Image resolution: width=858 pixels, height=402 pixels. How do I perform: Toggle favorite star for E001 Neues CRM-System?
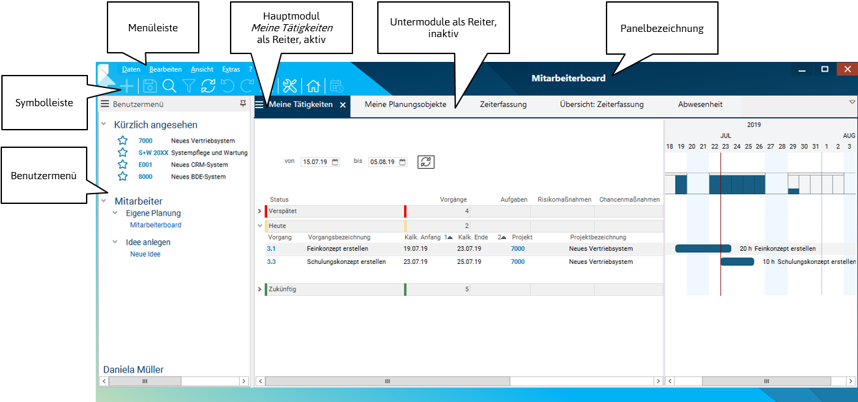pyautogui.click(x=122, y=164)
